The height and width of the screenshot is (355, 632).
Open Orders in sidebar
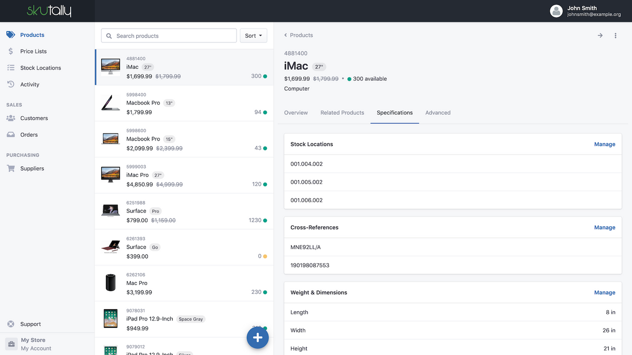click(x=29, y=135)
